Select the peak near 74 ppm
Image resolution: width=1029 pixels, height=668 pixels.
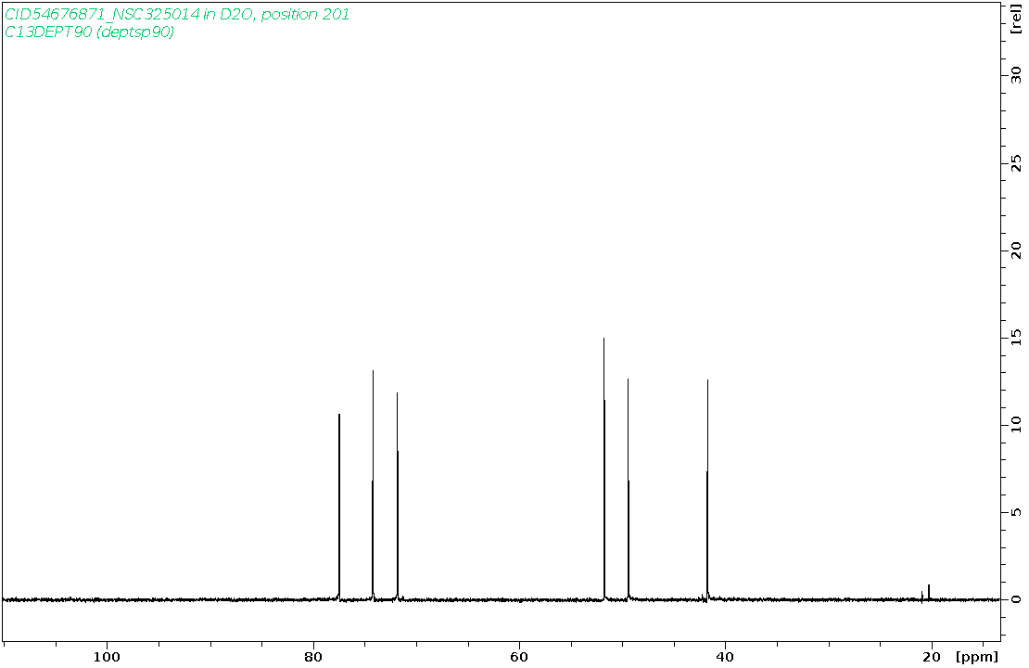(x=373, y=484)
